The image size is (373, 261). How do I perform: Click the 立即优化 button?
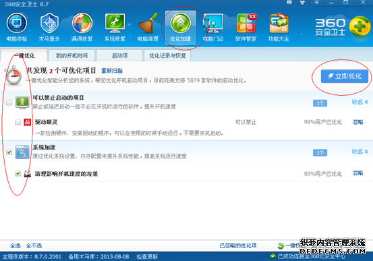[345, 76]
